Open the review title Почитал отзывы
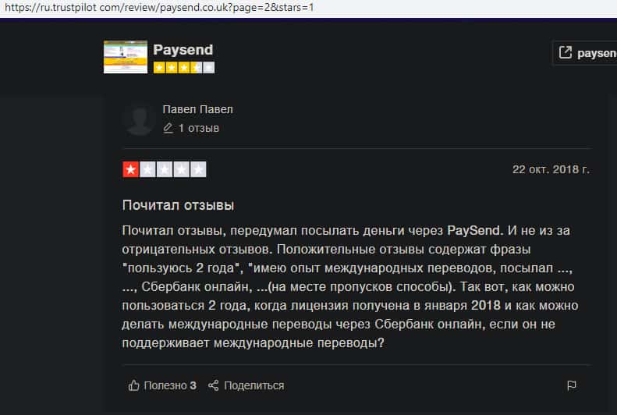This screenshot has width=617, height=415. 179,205
